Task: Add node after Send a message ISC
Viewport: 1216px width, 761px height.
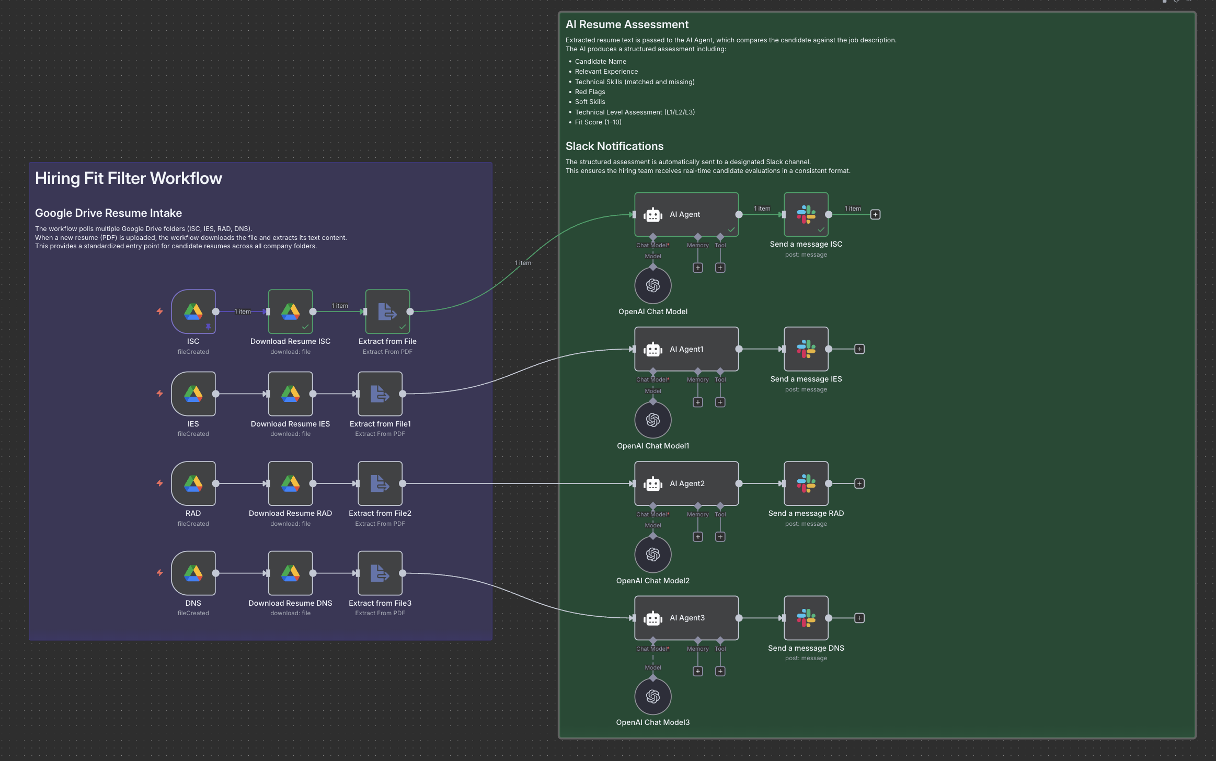Action: pyautogui.click(x=875, y=214)
